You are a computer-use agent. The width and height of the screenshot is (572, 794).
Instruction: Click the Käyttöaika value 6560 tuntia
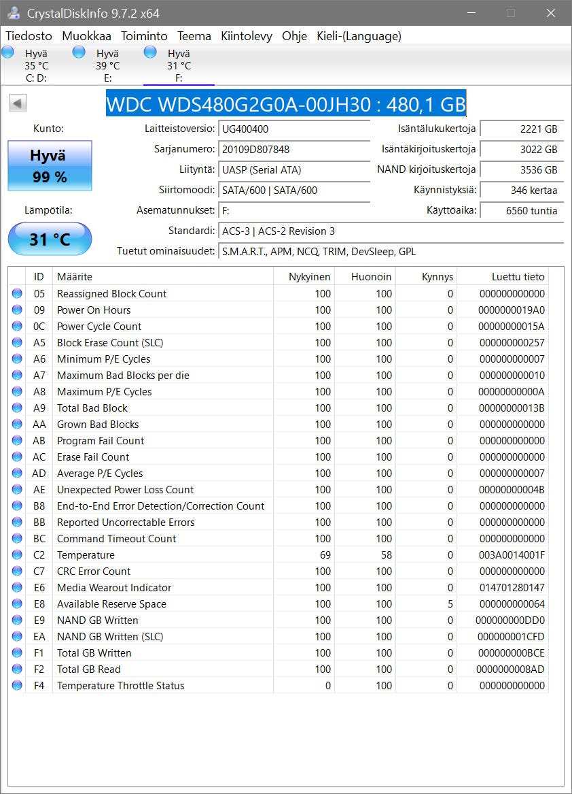(522, 211)
